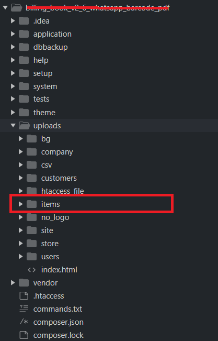Click the root project folder icon

17,8
